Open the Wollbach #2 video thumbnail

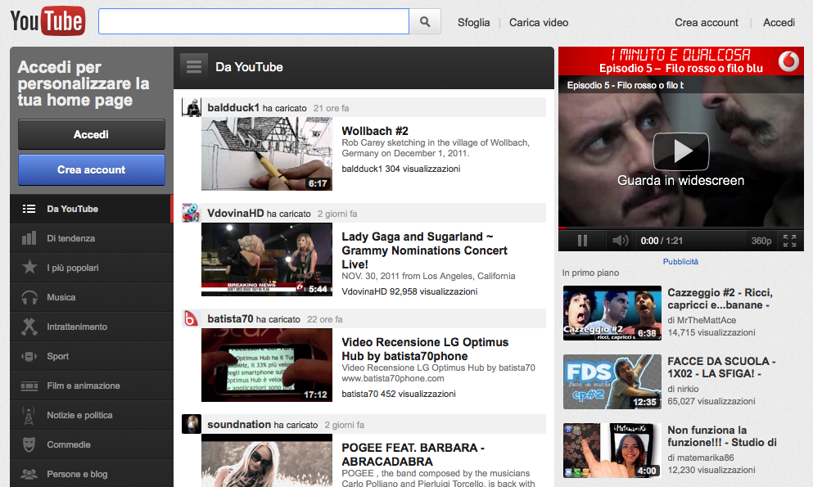267,154
